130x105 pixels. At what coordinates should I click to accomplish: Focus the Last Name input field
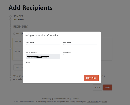point(80,47)
